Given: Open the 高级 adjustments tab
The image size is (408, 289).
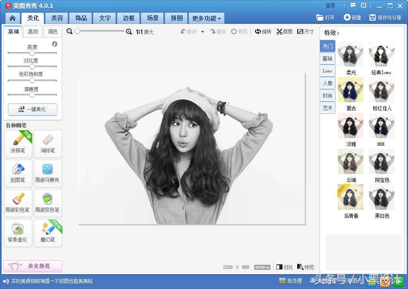Looking at the screenshot, I should 33,31.
